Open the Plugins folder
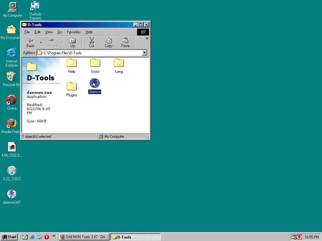322x241 pixels. pos(72,89)
